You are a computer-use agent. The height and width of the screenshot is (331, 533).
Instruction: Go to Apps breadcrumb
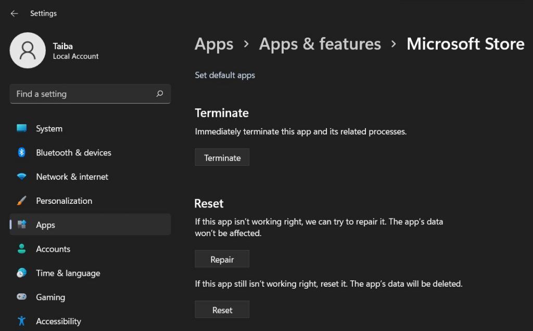pos(214,44)
